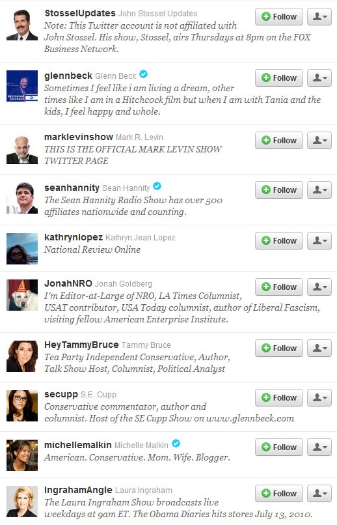Open JonahNRO dog avatar image

point(22,295)
